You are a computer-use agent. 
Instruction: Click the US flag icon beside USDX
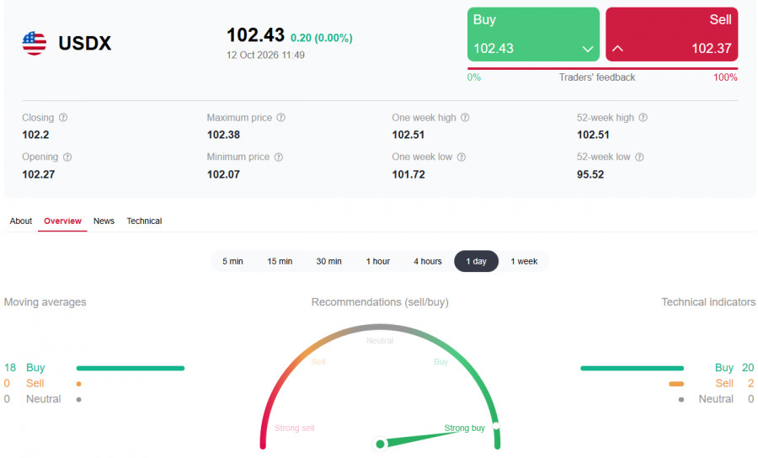(x=35, y=44)
